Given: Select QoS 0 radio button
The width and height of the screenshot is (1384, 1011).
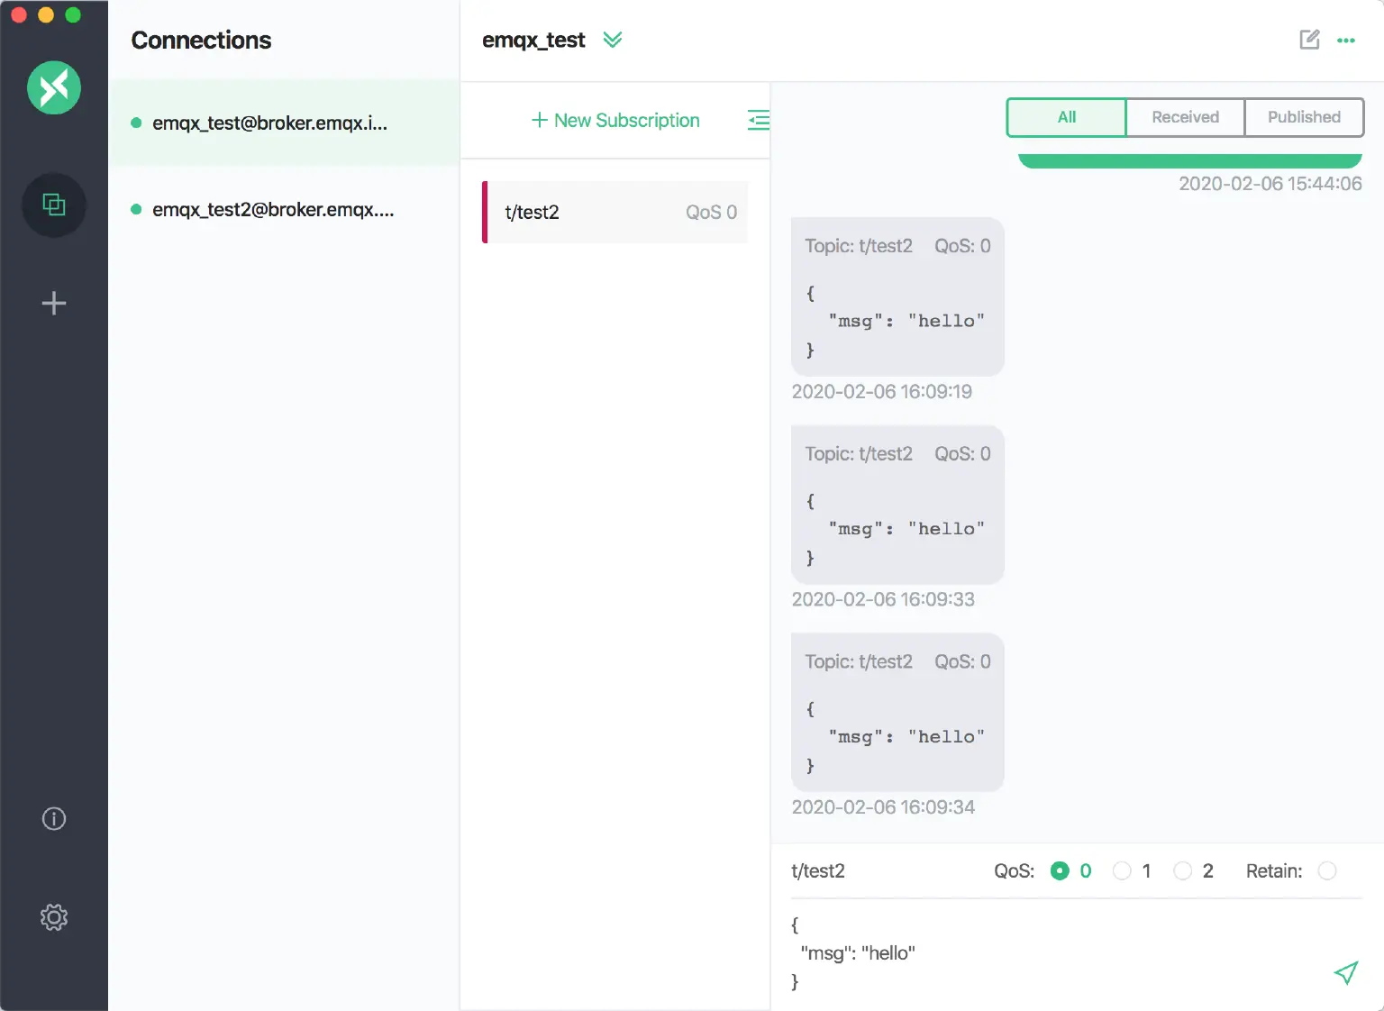Looking at the screenshot, I should 1060,870.
